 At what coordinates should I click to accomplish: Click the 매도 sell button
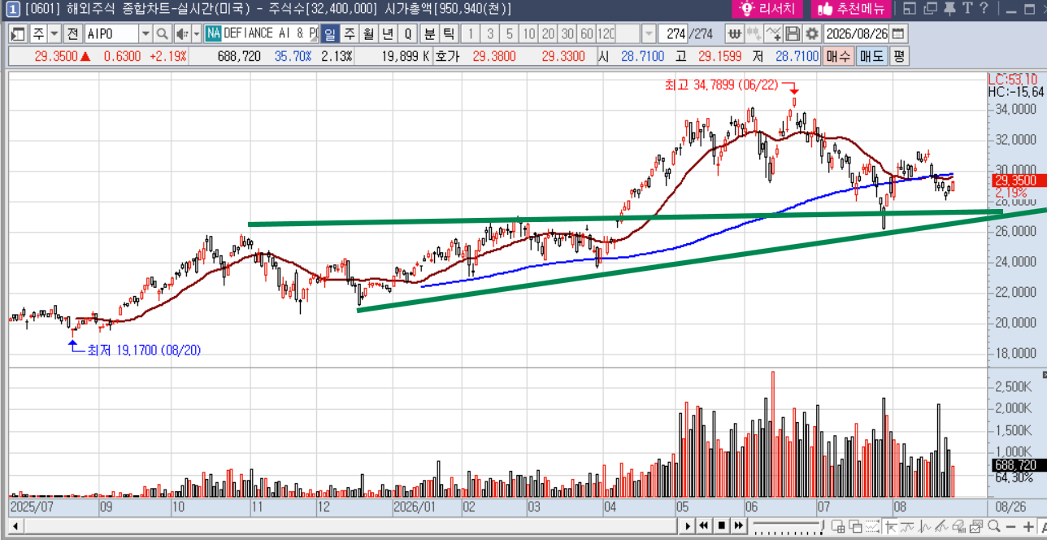[x=871, y=56]
